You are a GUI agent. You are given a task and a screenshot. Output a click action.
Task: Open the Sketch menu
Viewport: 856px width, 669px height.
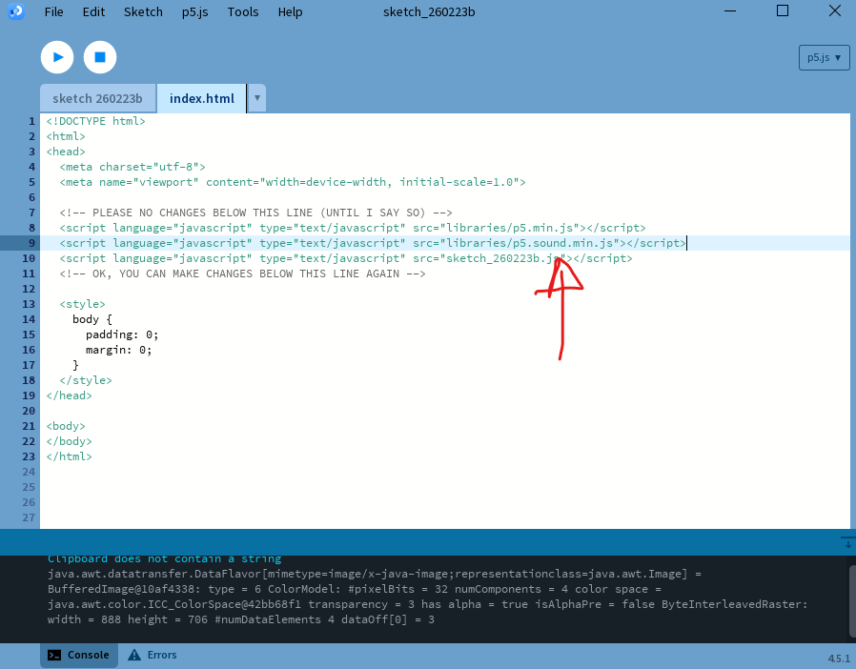click(x=143, y=12)
